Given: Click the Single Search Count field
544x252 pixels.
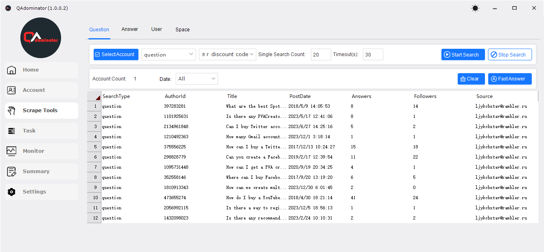Looking at the screenshot, I should pyautogui.click(x=321, y=54).
